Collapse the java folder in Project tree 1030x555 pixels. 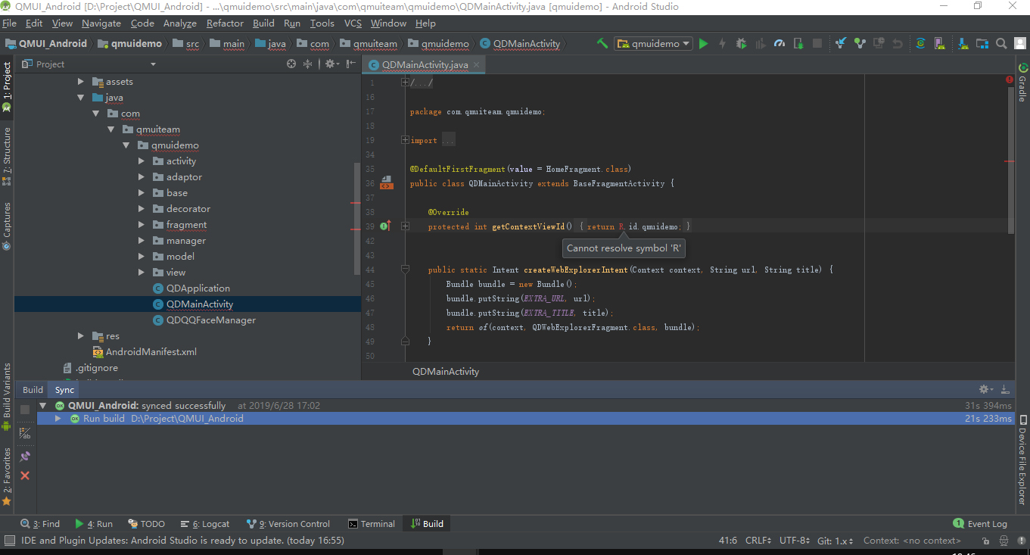[81, 97]
